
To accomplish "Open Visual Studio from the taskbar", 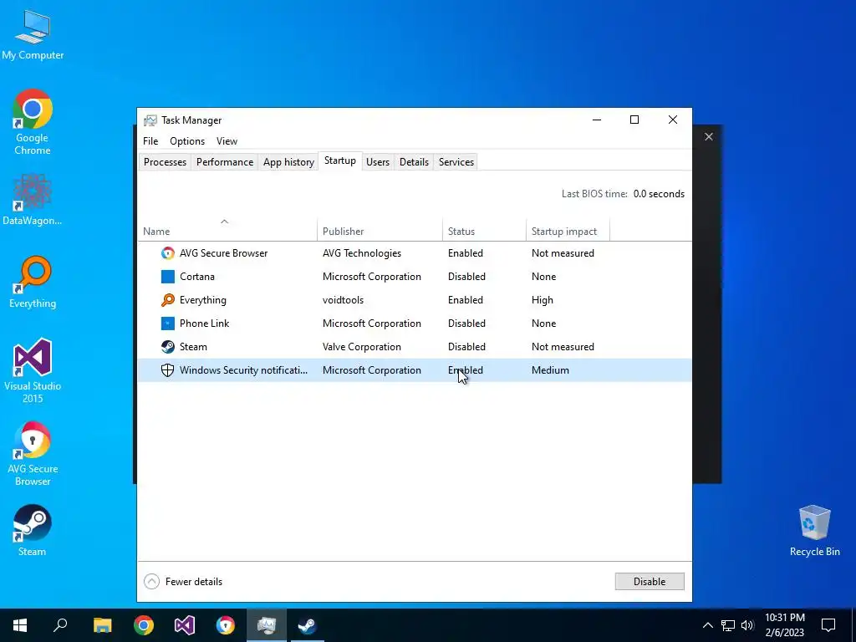I will coord(185,625).
